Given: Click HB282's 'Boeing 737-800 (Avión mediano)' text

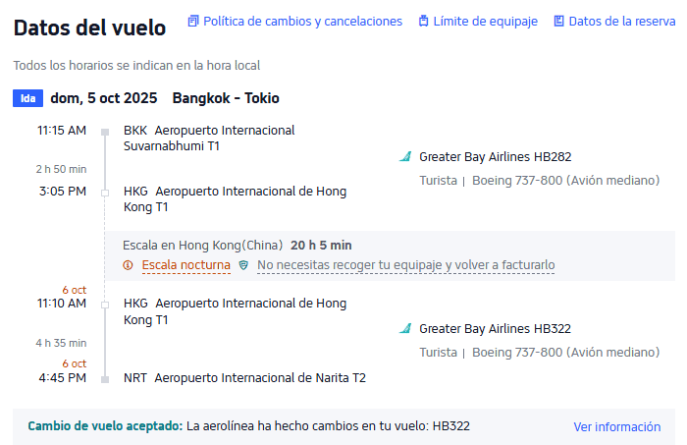Looking at the screenshot, I should pos(565,181).
